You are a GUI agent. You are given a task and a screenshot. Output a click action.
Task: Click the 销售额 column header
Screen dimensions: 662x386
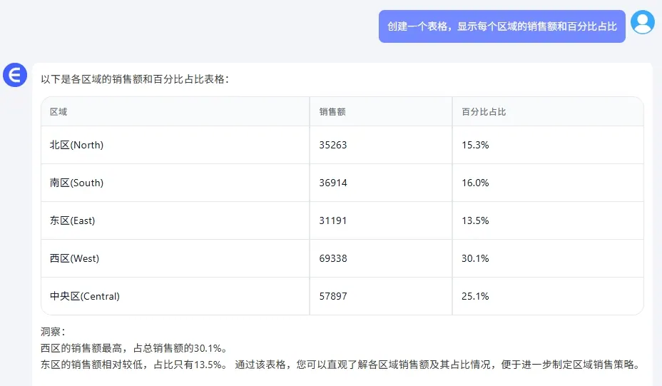tap(332, 112)
